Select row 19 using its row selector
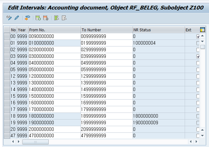 (x=7, y=123)
